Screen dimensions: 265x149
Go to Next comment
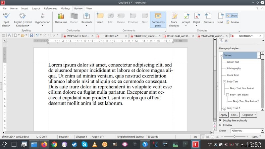pyautogui.click(x=145, y=18)
